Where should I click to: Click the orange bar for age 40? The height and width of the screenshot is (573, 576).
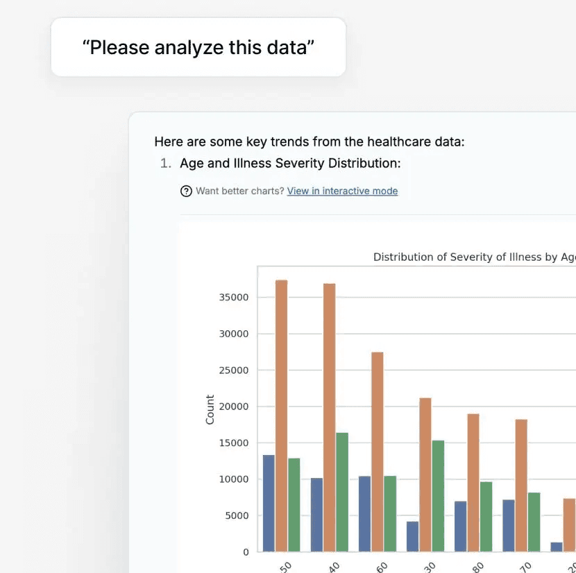pos(329,418)
